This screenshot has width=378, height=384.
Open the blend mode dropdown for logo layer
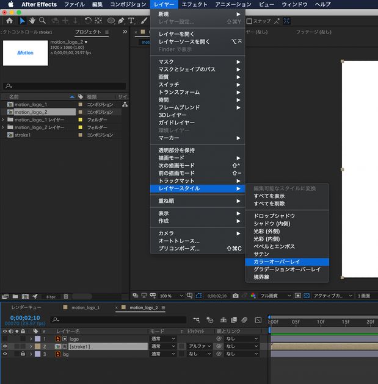pyautogui.click(x=163, y=339)
